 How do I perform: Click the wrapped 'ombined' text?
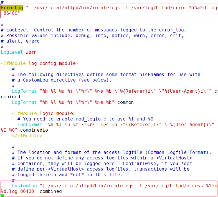coord(11,97)
